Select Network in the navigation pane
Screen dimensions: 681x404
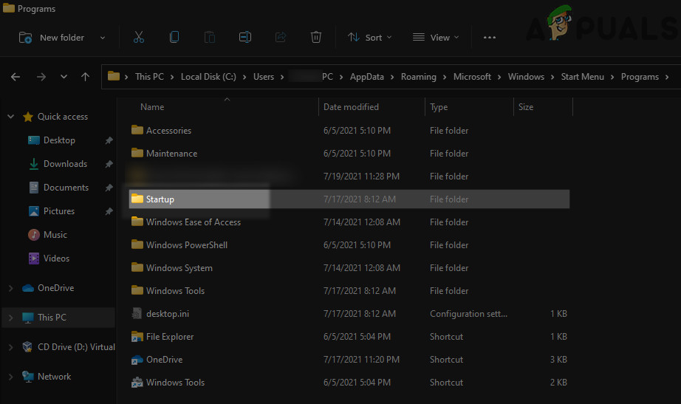(54, 377)
